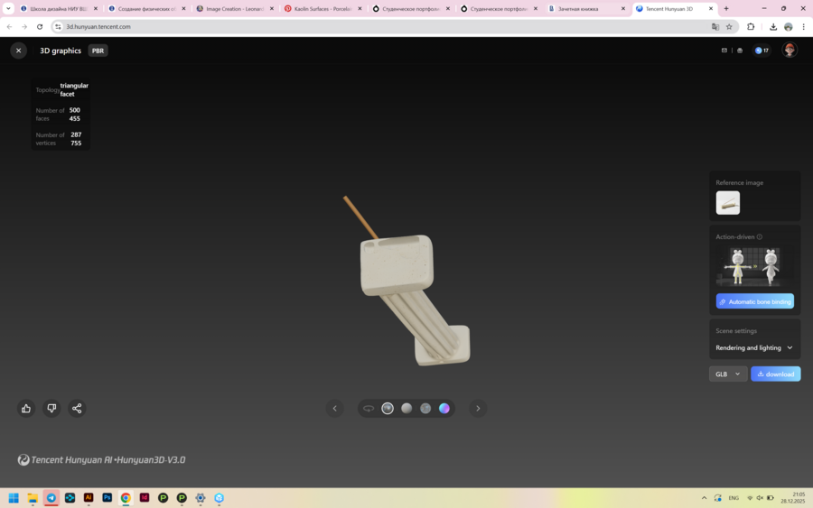Switch to the rainbow normal-map color view
The width and height of the screenshot is (813, 508).
(444, 409)
